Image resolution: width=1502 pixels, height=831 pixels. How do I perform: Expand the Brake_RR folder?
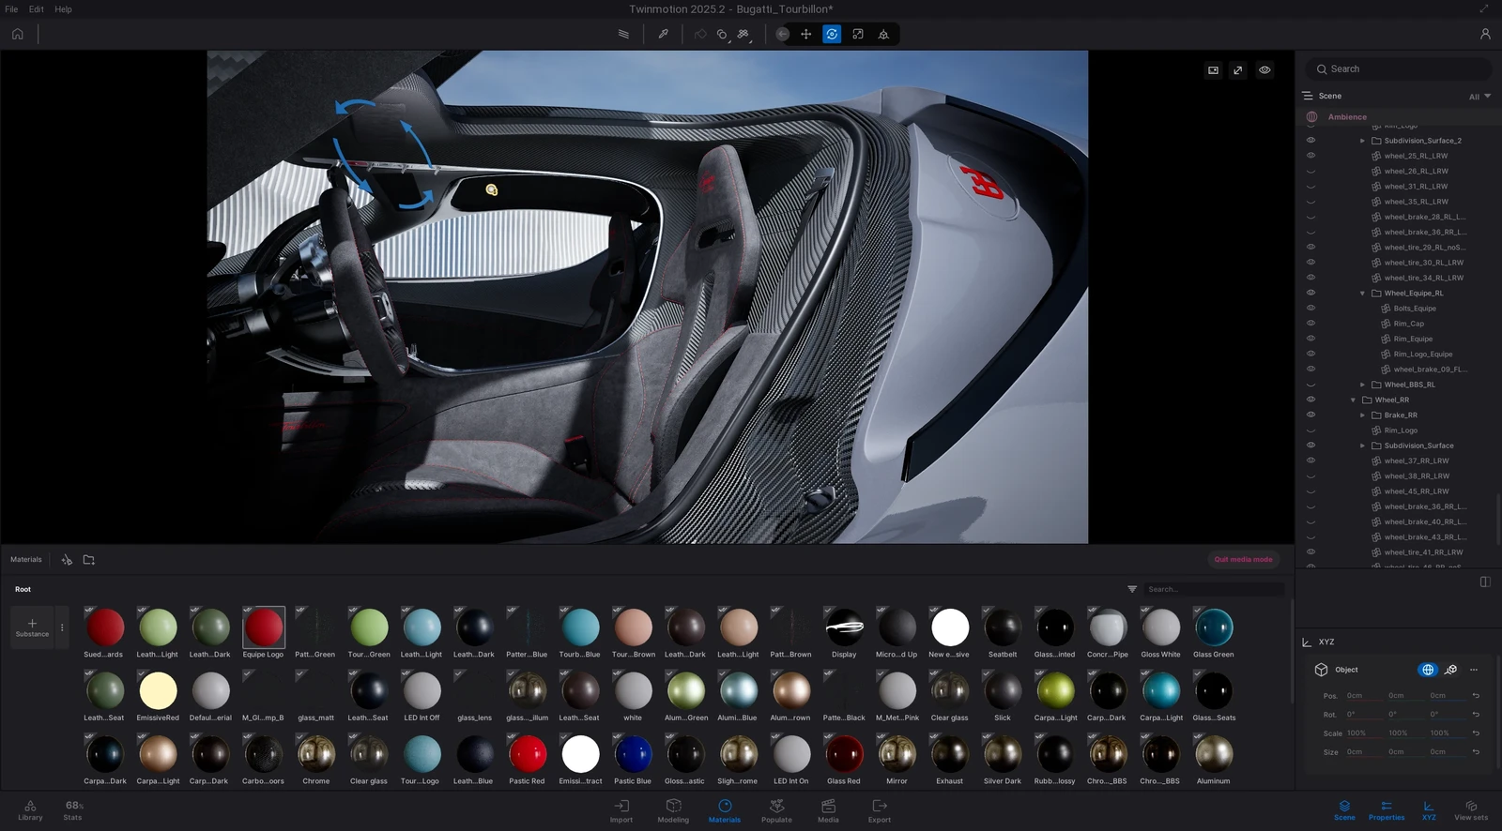coord(1362,415)
